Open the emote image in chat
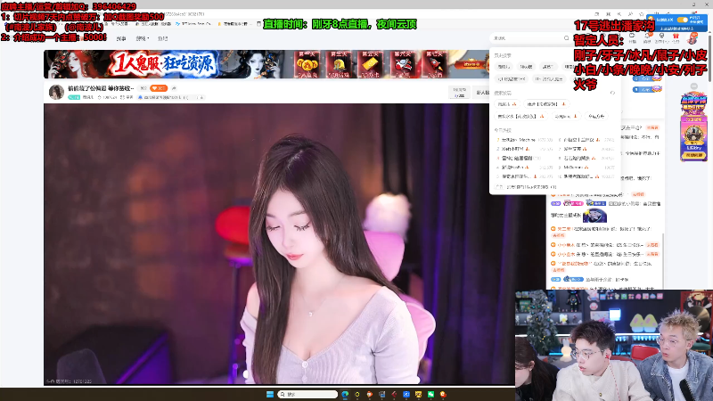This screenshot has width=713, height=401. [594, 216]
